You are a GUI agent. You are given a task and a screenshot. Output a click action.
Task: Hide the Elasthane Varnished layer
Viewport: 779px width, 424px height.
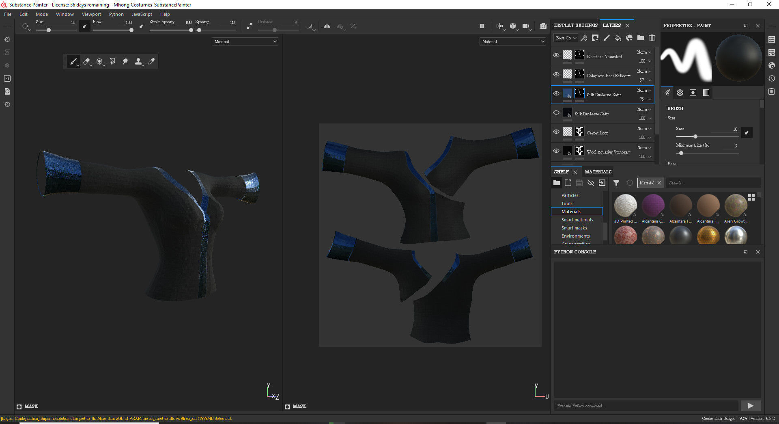(x=556, y=55)
